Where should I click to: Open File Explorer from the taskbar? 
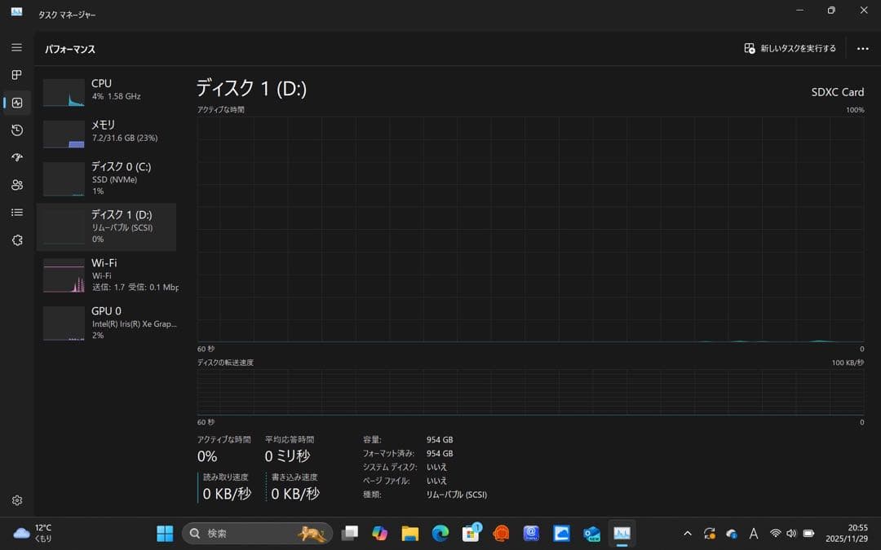(410, 534)
